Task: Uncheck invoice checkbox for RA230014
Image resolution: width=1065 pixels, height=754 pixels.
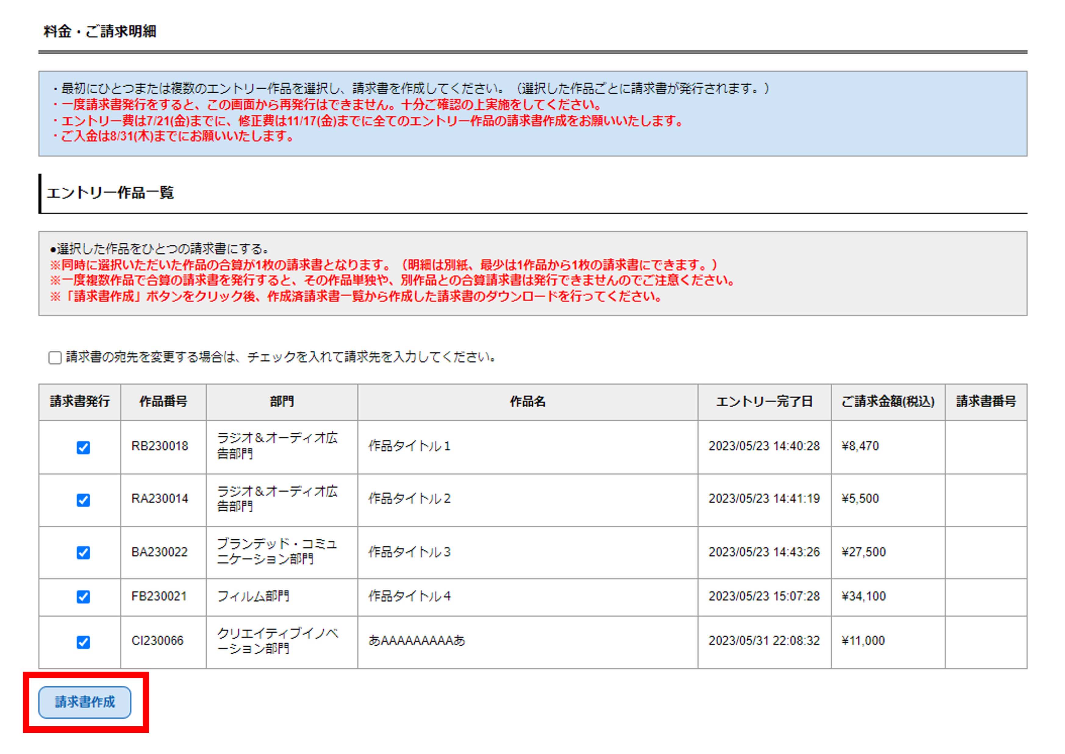Action: (83, 500)
